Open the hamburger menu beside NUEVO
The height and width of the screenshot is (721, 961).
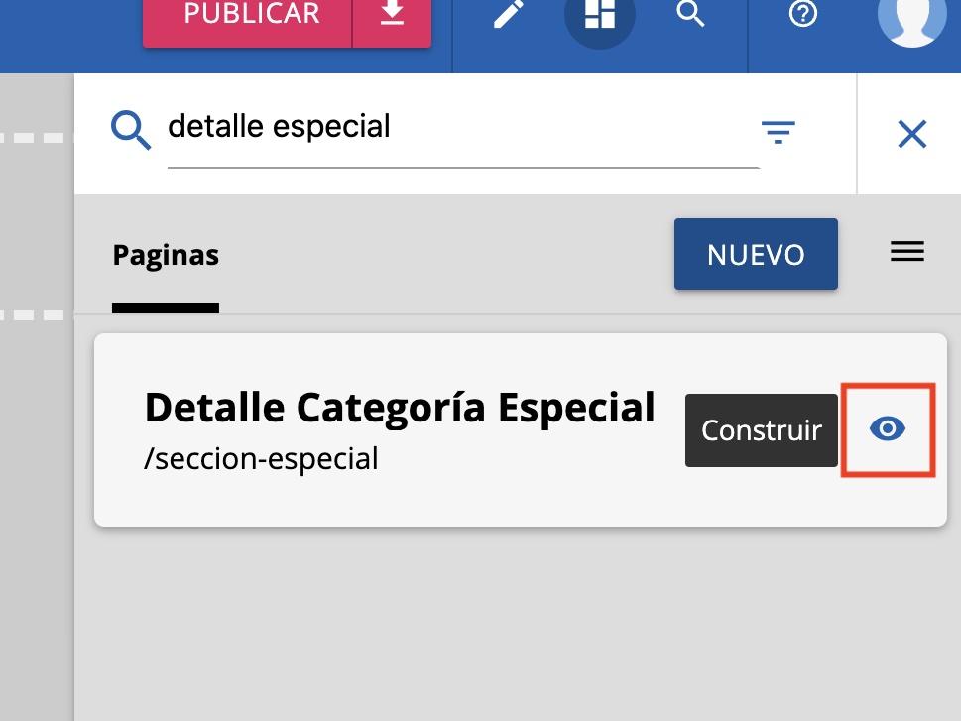(x=907, y=253)
